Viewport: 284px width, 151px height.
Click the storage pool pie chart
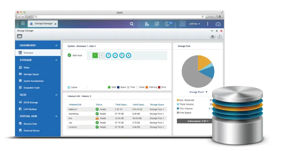(x=198, y=71)
